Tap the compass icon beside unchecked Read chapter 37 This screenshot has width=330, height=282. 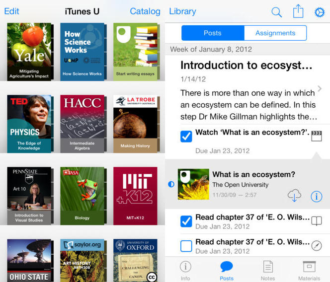tap(317, 246)
